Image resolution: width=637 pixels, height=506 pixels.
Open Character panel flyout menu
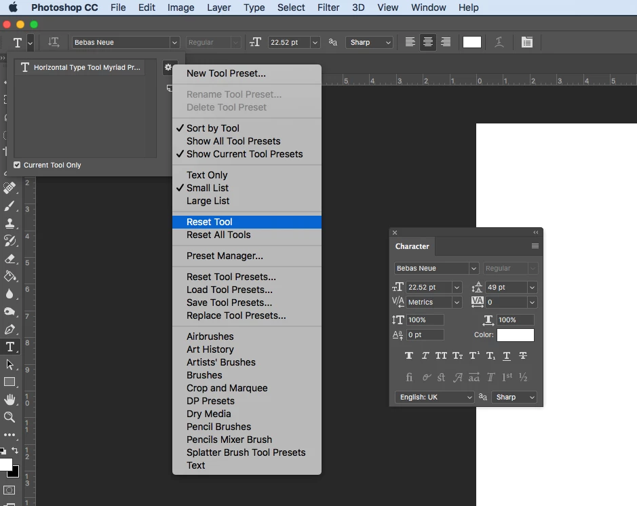click(535, 246)
